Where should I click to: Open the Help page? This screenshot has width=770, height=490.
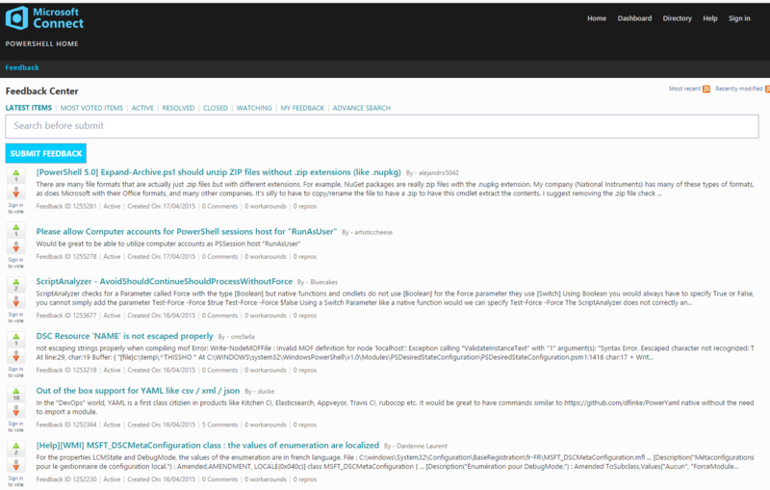pos(710,18)
